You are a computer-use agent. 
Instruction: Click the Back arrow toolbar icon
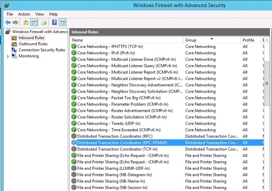pyautogui.click(x=8, y=22)
